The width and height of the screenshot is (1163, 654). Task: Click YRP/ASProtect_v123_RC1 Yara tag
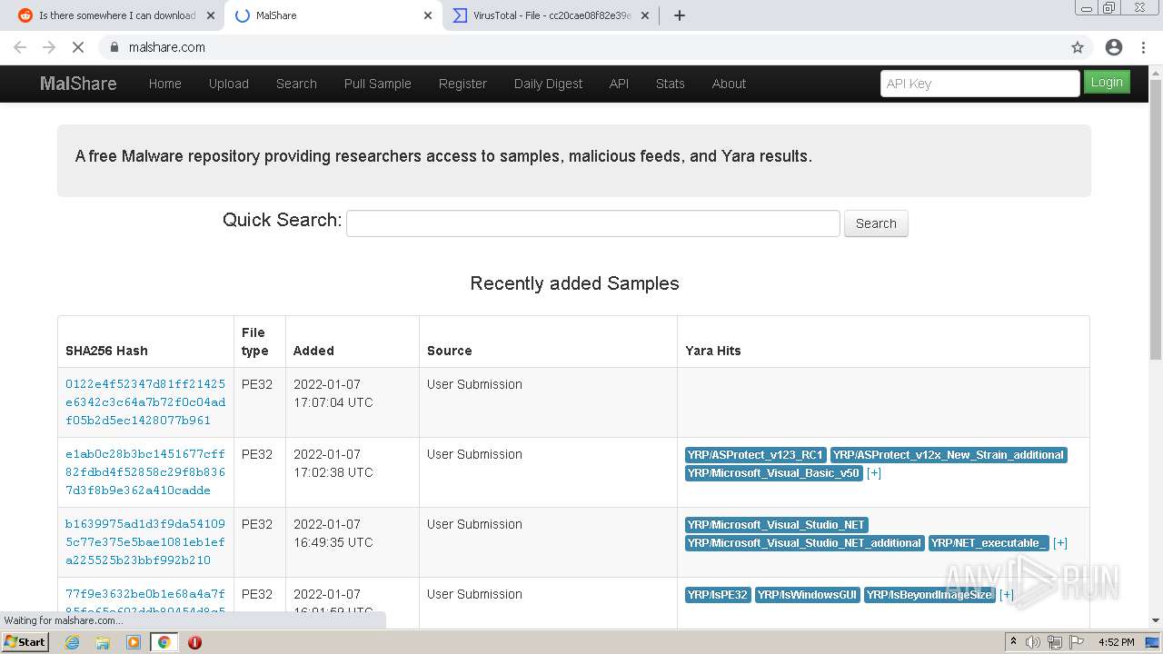point(755,455)
